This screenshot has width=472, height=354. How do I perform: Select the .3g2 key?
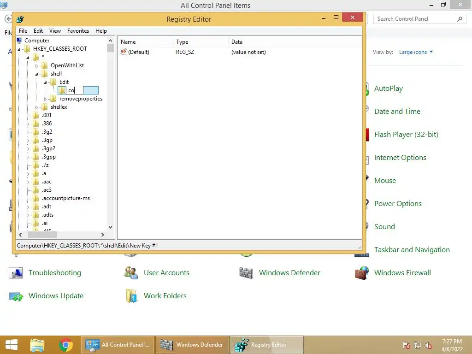click(x=47, y=132)
